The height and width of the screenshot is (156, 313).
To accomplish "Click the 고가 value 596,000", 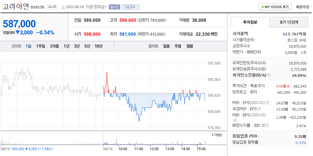I will pos(128,20).
